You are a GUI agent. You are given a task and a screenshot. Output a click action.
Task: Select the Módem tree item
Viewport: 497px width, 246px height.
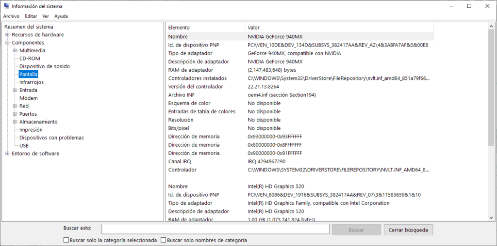pos(29,98)
